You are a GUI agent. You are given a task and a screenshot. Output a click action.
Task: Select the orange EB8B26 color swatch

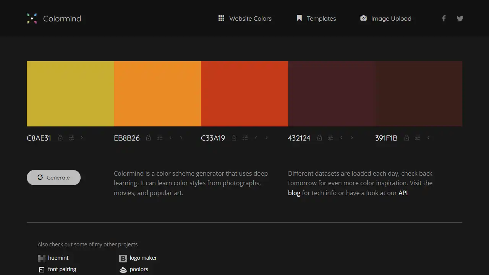click(x=157, y=94)
